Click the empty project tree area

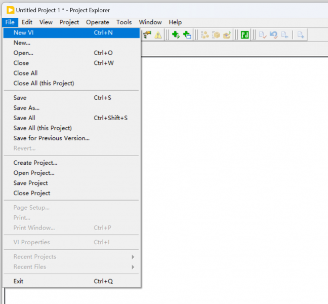pyautogui.click(x=234, y=180)
